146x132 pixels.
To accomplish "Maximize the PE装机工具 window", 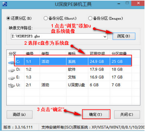I will 127,3.
